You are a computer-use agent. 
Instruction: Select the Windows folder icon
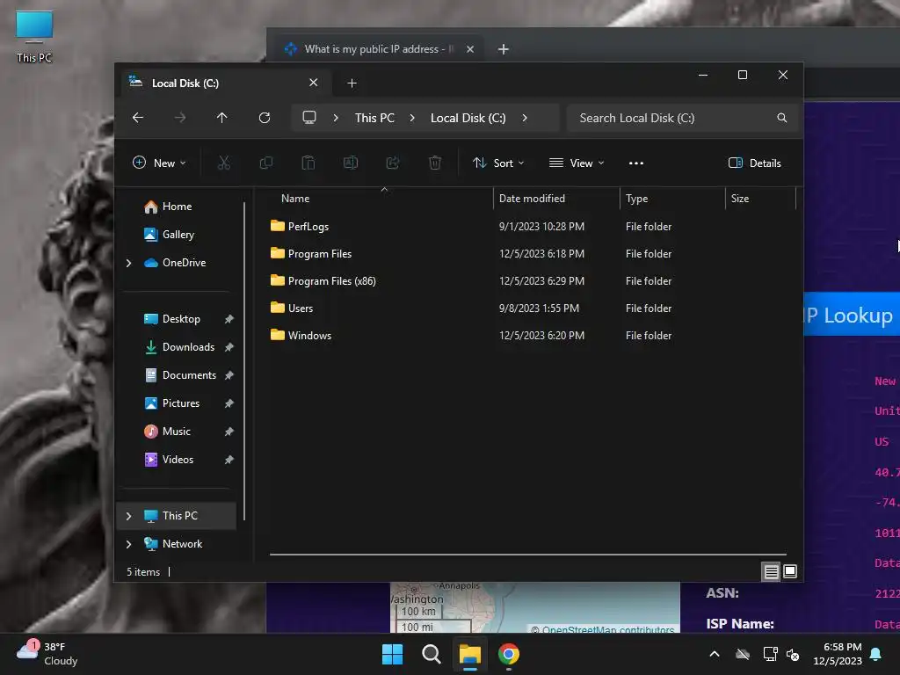pyautogui.click(x=277, y=335)
